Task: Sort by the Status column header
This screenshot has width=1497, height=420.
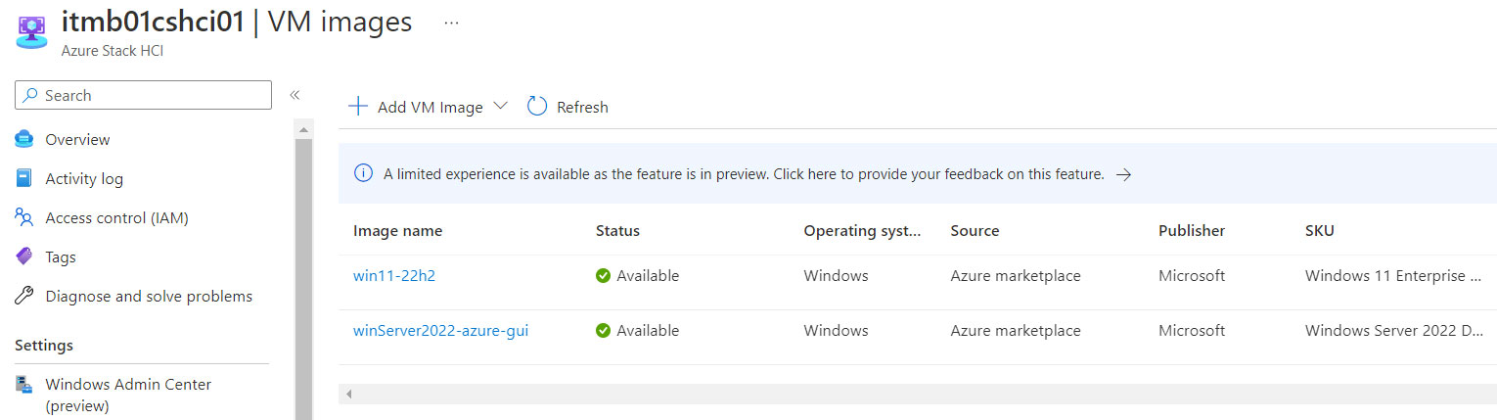Action: pos(617,231)
